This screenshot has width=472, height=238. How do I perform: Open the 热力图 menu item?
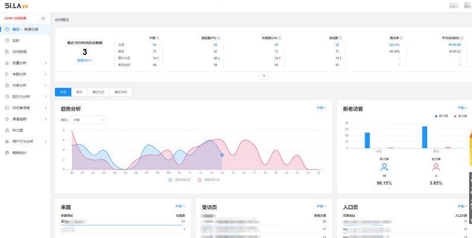pyautogui.click(x=25, y=130)
